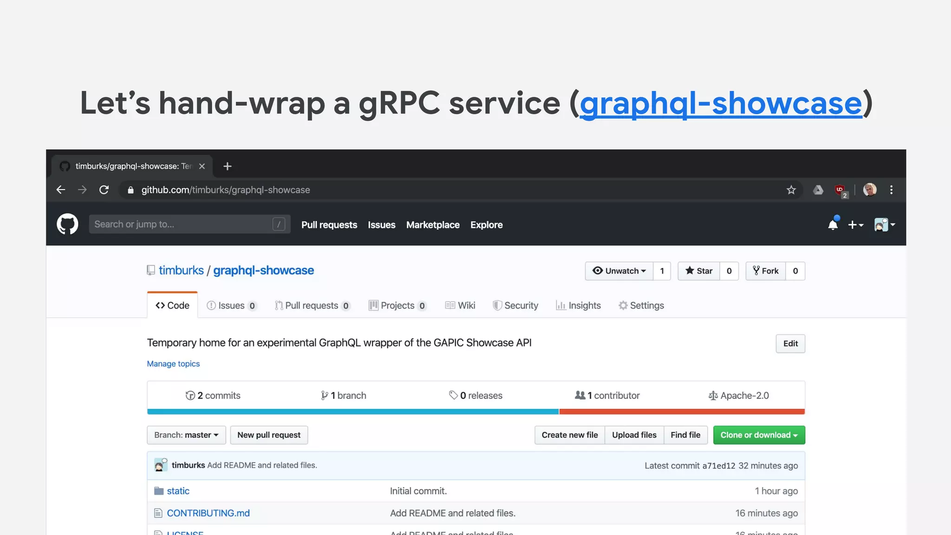The image size is (951, 535).
Task: Open the graphql-showcase repository name link
Action: pos(263,270)
